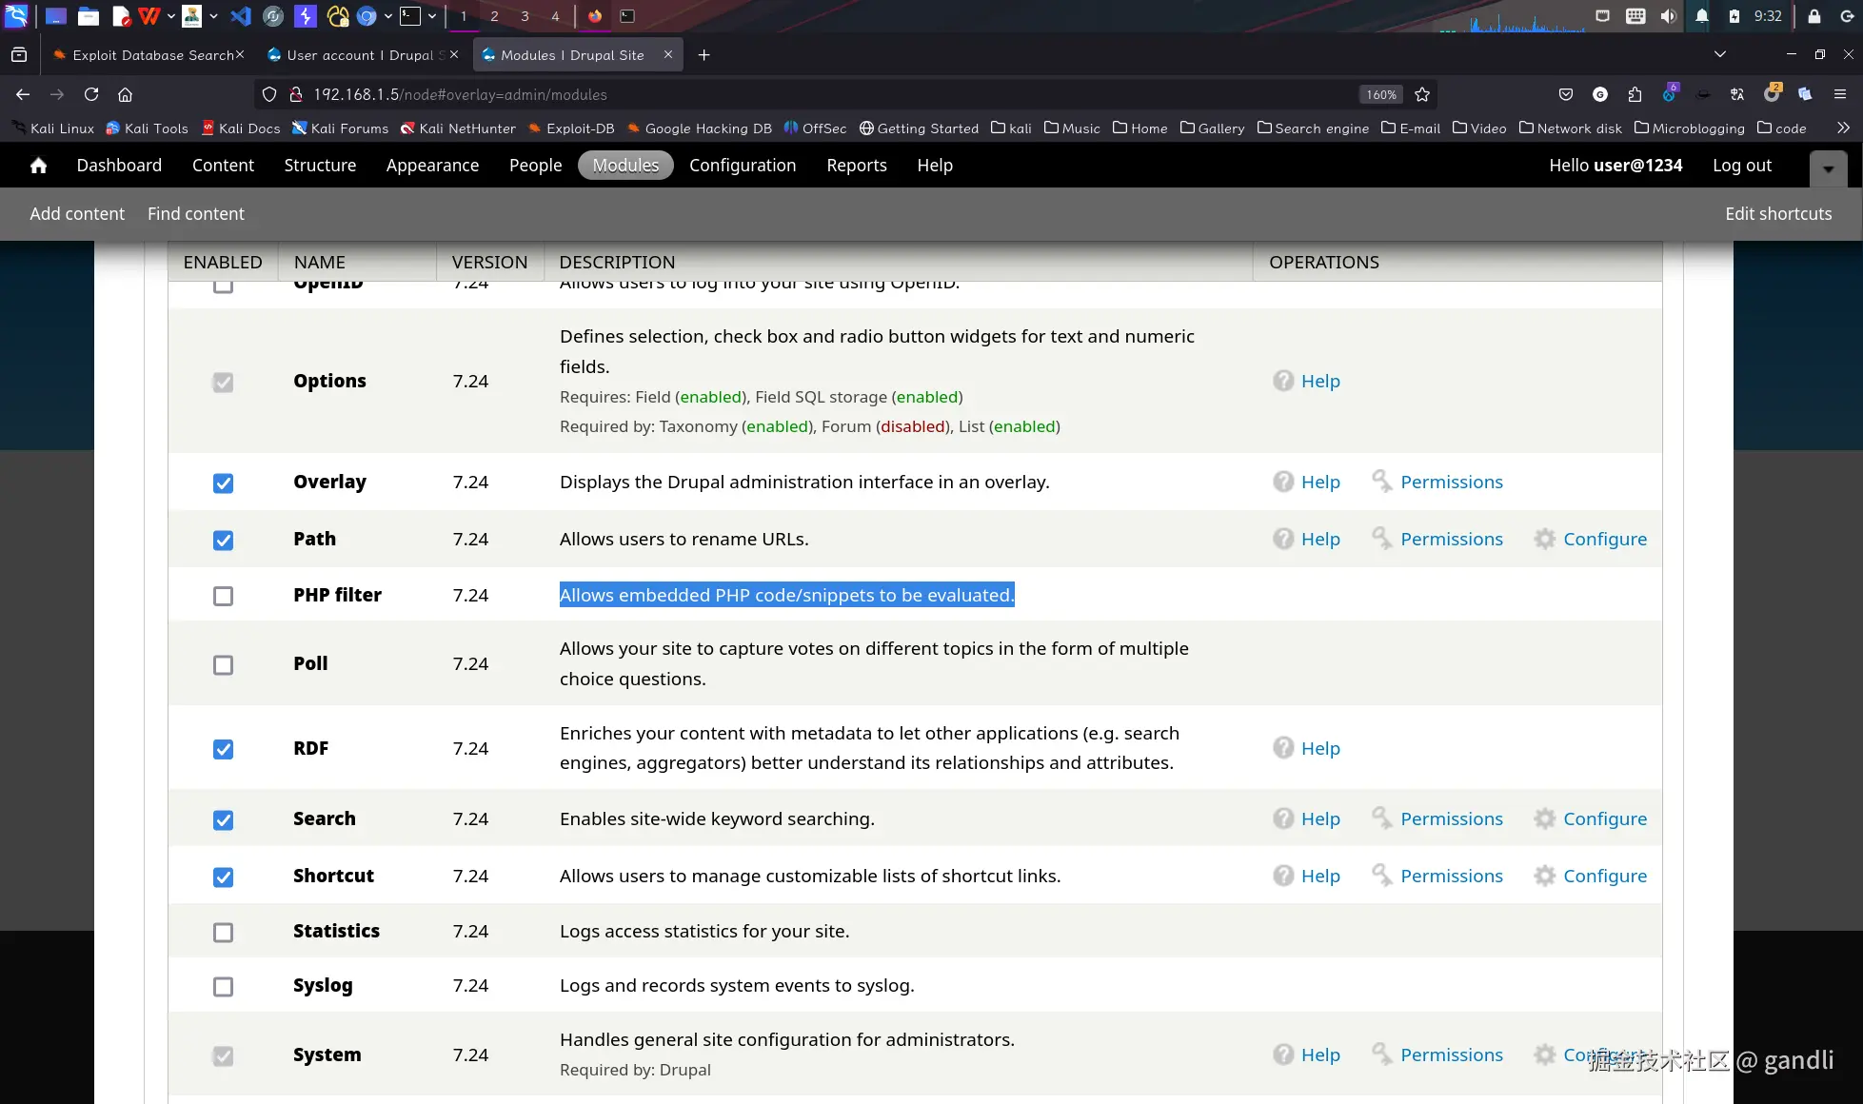Click Edit shortcuts link
This screenshot has height=1104, width=1863.
coord(1777,214)
